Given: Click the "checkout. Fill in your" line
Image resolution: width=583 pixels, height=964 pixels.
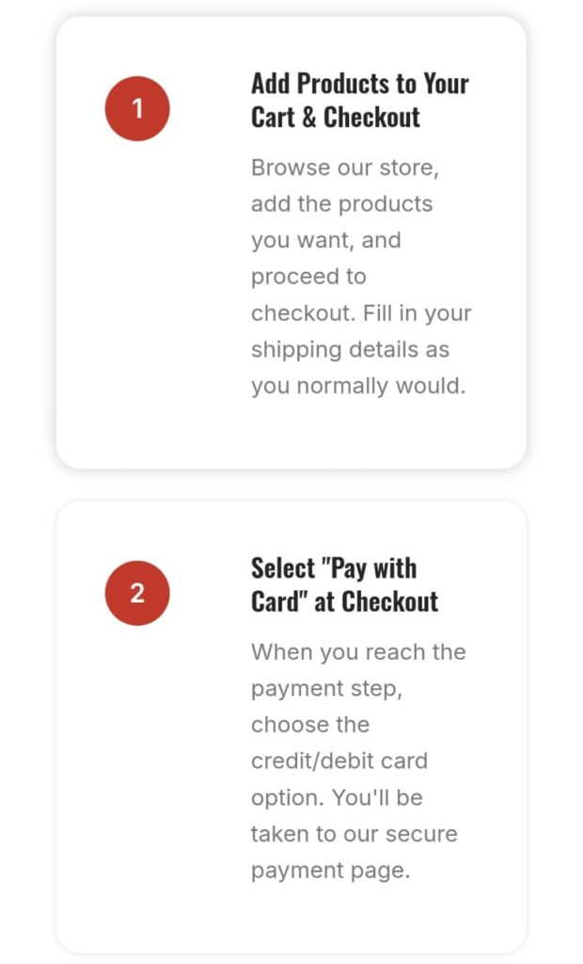Looking at the screenshot, I should pos(361,313).
